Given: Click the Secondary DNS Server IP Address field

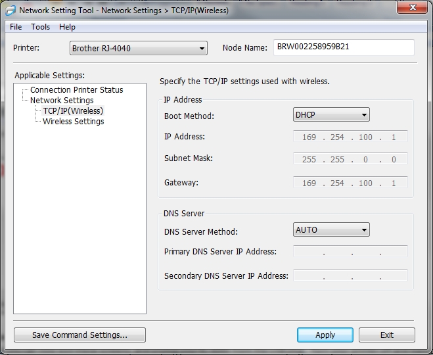Looking at the screenshot, I should tap(350, 276).
